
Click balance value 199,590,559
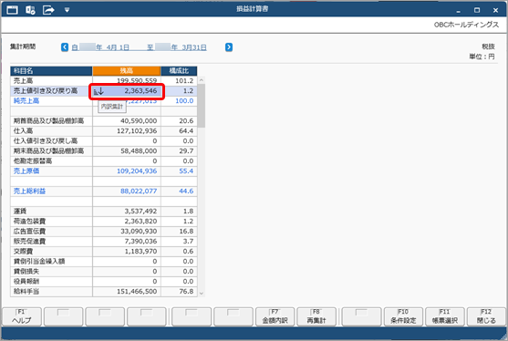pyautogui.click(x=137, y=80)
